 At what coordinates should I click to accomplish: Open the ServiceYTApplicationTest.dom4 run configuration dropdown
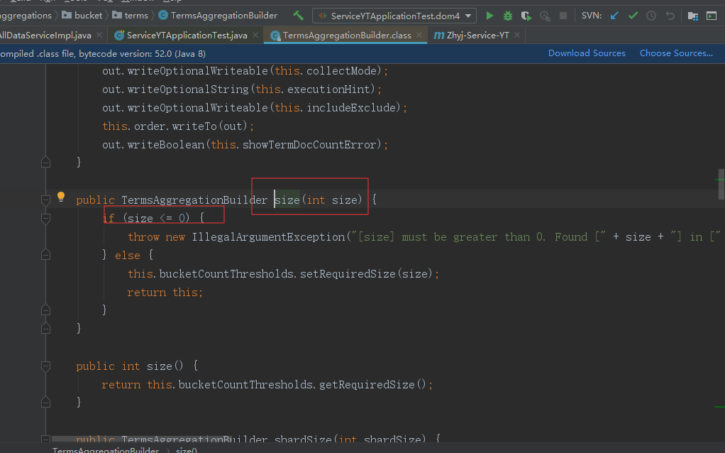coord(395,16)
